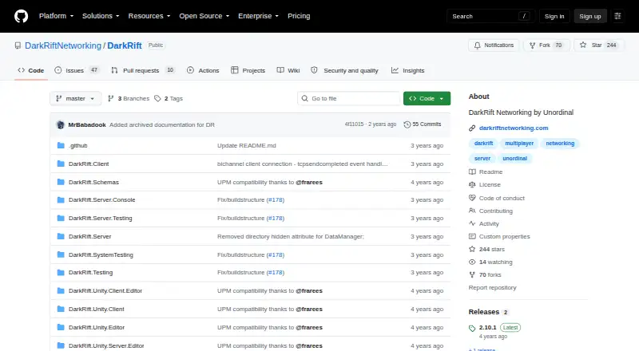View 14 watching eye icon link
This screenshot has width=639, height=351.
tap(490, 262)
